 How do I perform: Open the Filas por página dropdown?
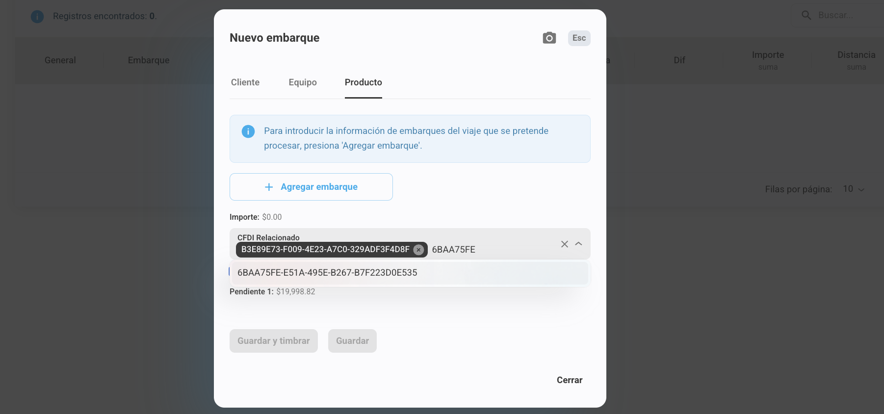[854, 189]
